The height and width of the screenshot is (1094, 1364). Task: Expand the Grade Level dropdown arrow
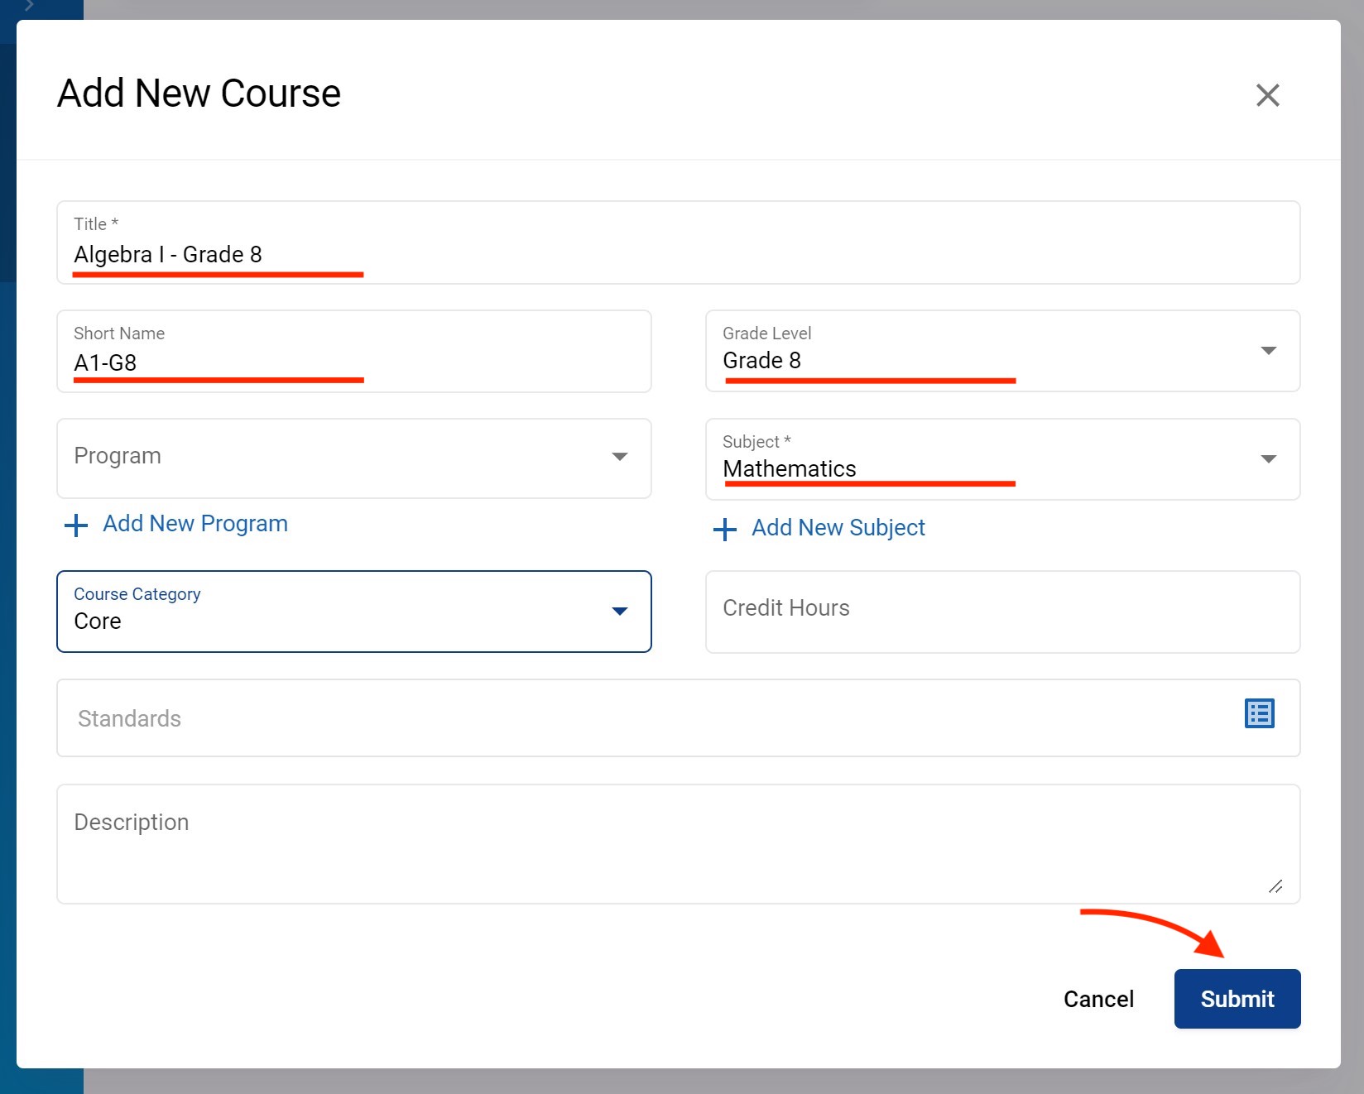(1267, 351)
